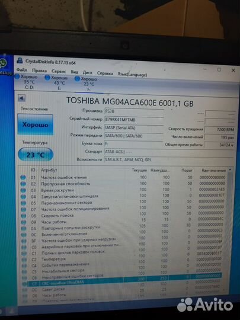Open the Сервис menu
This screenshot has width=240, height=320.
pos(59,71)
